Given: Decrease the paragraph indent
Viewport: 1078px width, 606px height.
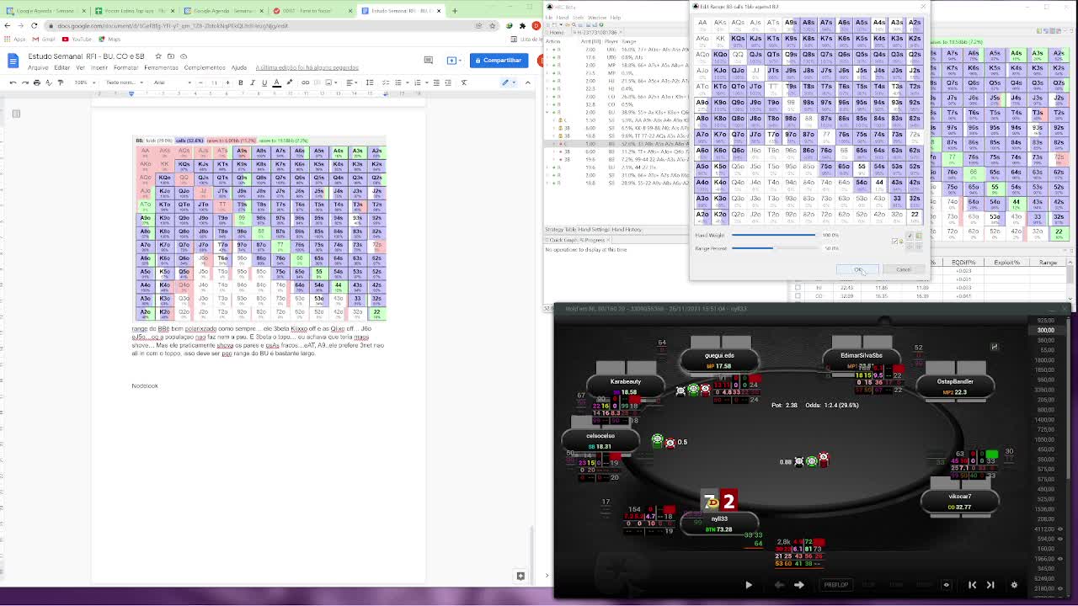Looking at the screenshot, I should pos(436,82).
